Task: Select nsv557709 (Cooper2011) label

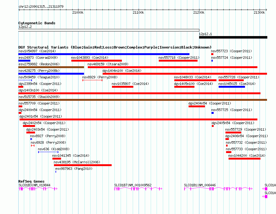Action: [39, 103]
